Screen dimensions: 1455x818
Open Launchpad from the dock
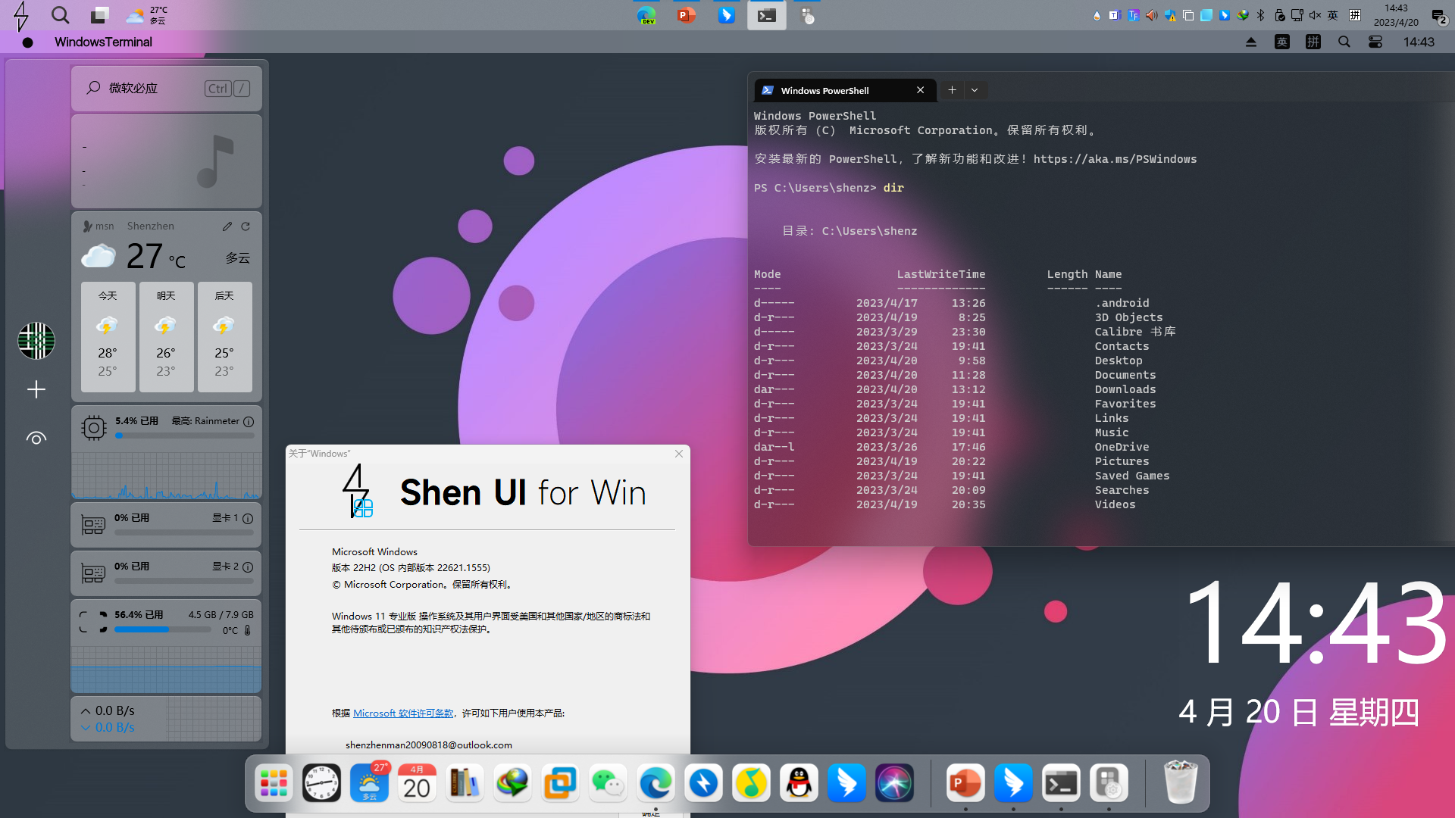pos(274,783)
